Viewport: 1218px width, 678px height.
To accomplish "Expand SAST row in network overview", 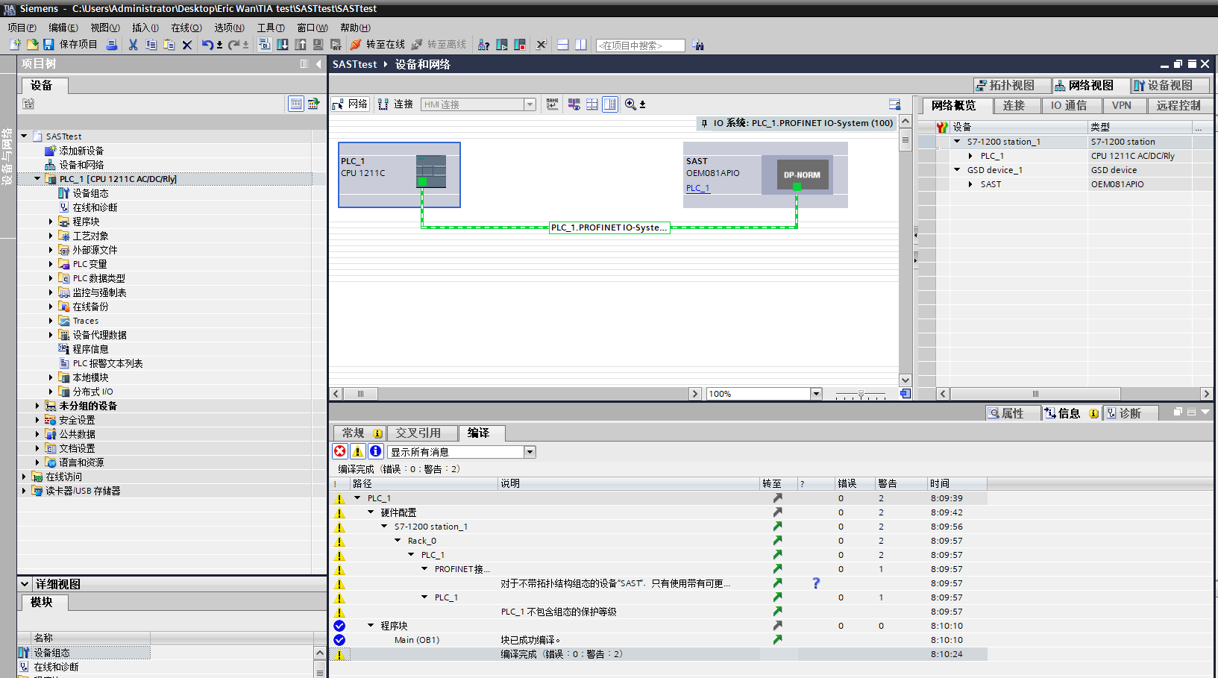I will pyautogui.click(x=970, y=184).
